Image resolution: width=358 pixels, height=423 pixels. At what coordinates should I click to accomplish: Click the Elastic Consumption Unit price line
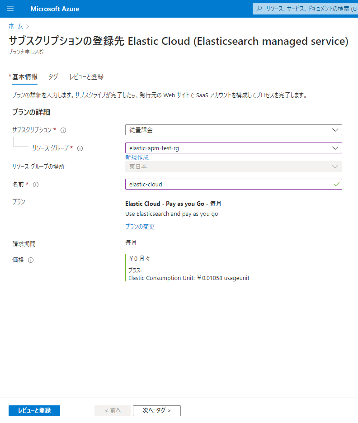188,278
